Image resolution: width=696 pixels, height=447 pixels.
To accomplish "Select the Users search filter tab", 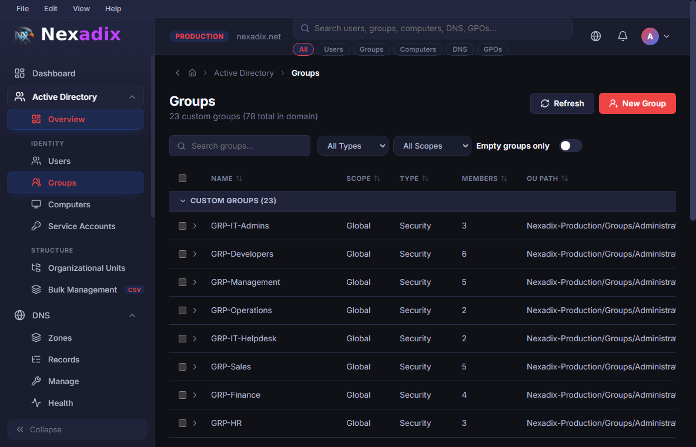I will 333,49.
